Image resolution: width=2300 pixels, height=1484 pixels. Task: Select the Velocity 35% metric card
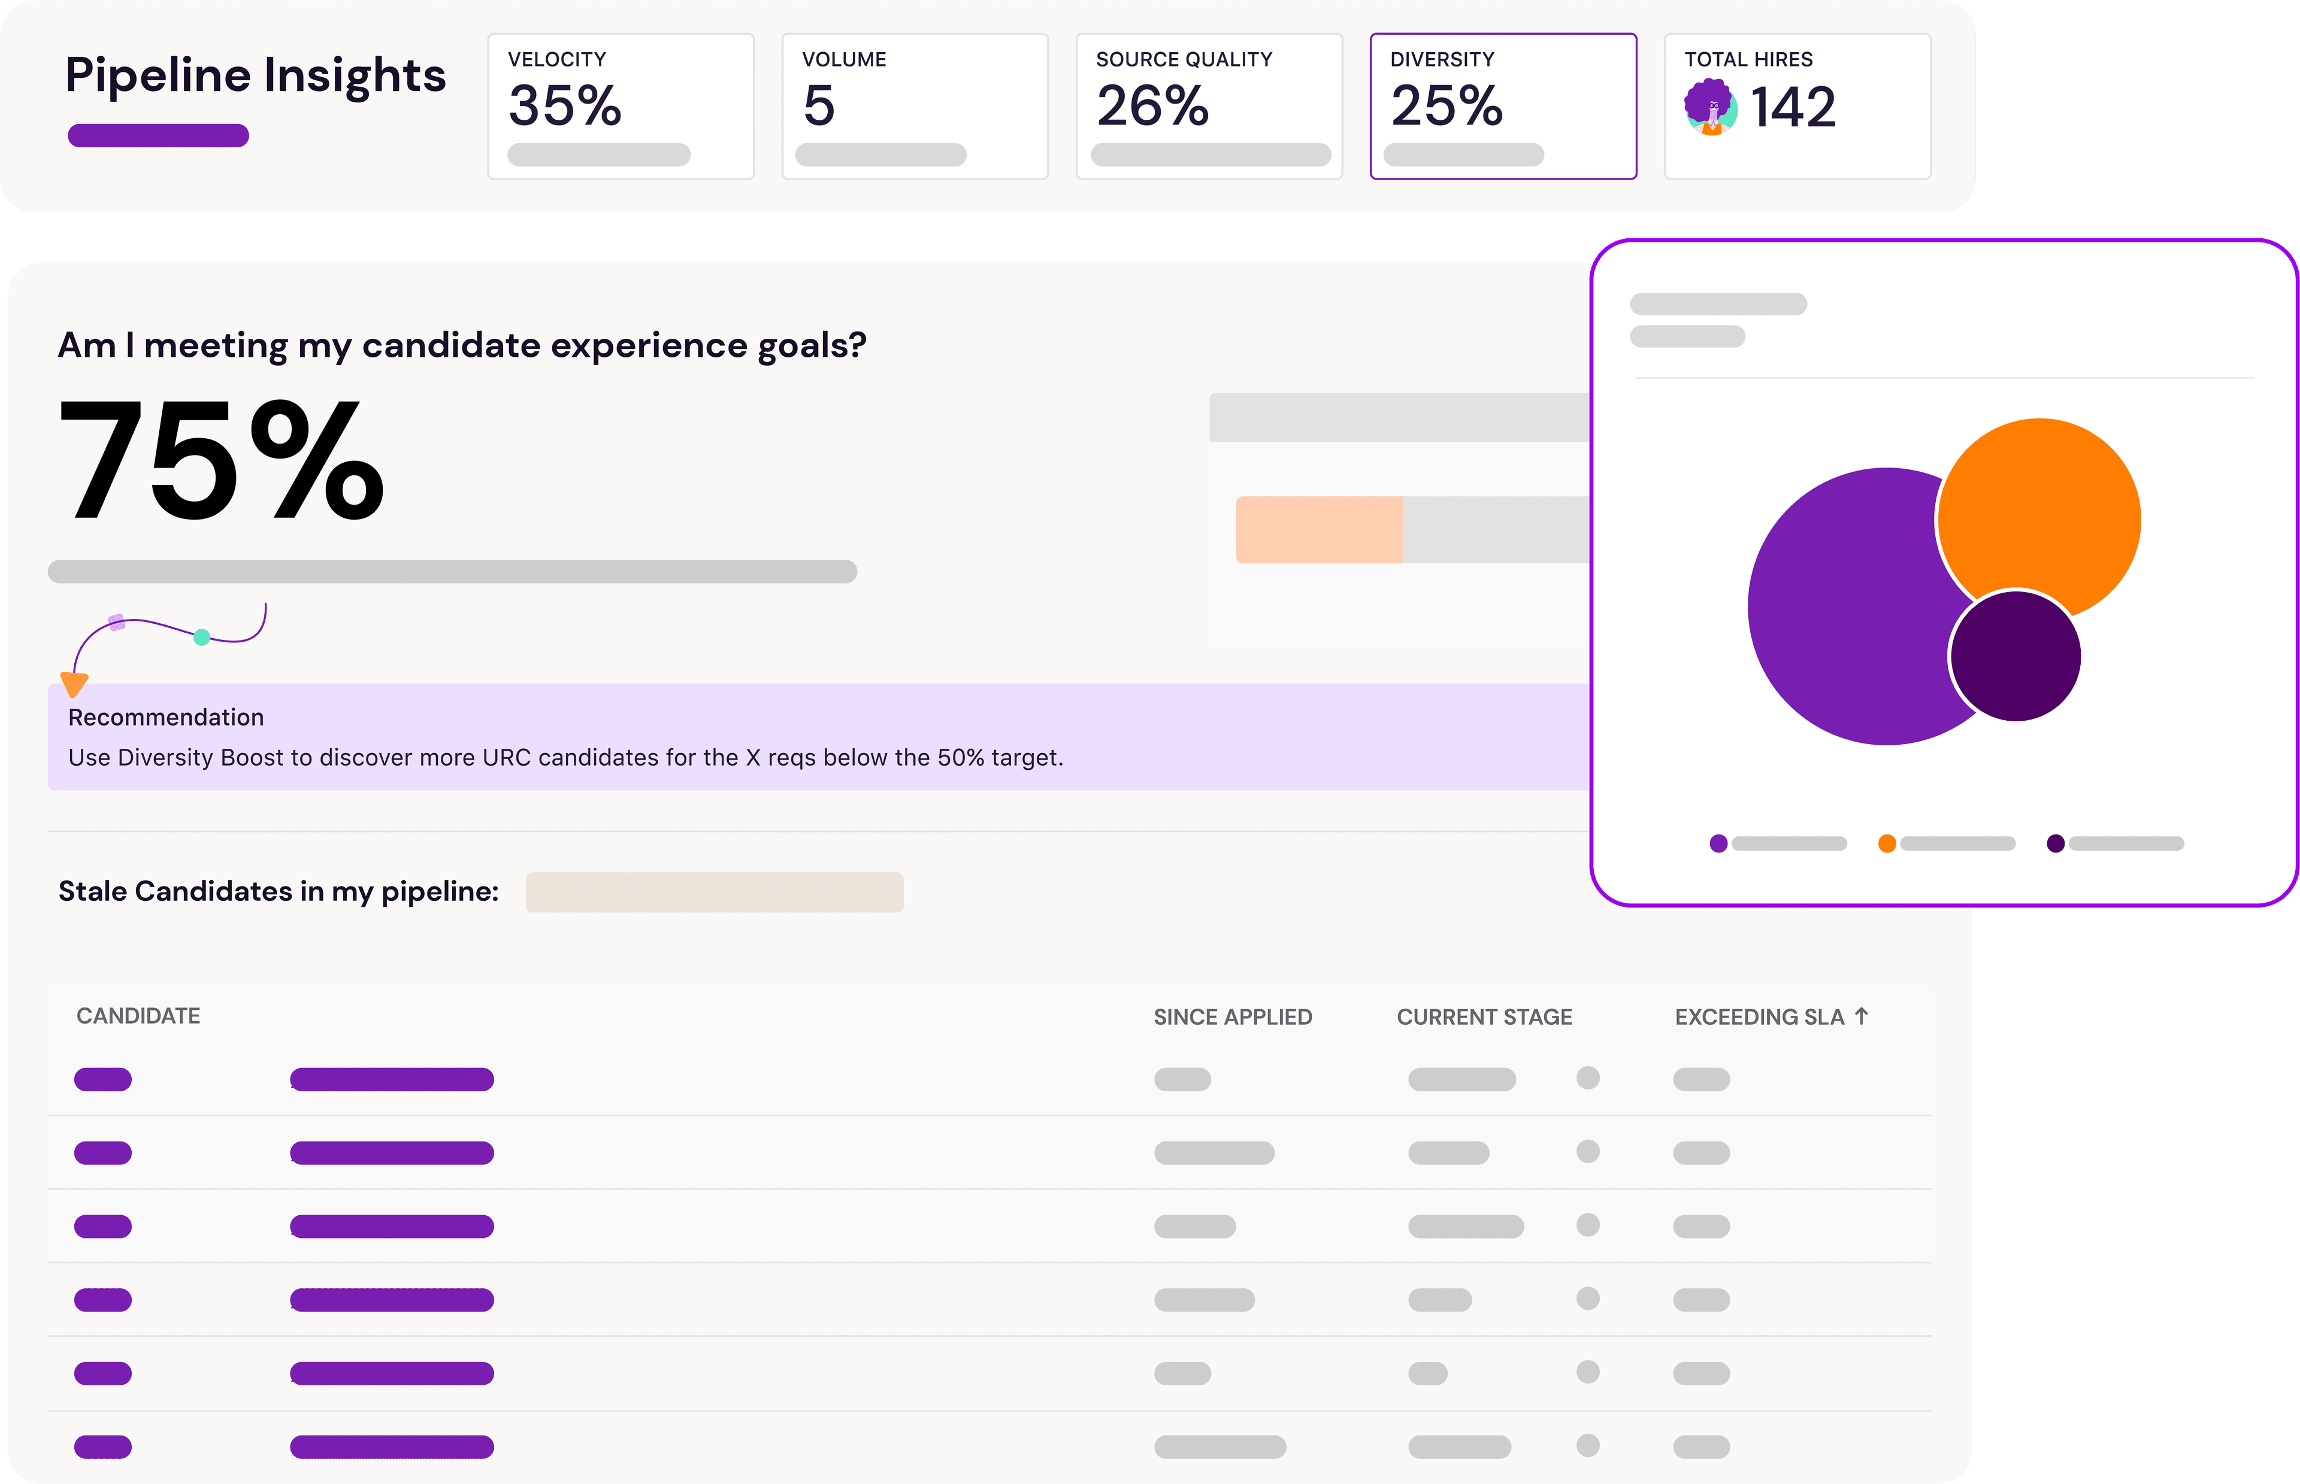(x=620, y=106)
